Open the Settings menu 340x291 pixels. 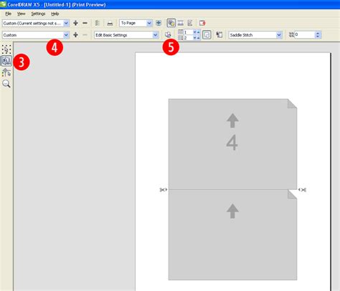pyautogui.click(x=38, y=14)
